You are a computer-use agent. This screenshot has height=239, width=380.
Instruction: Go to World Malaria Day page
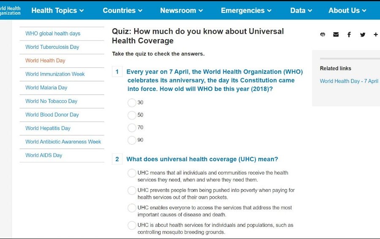pos(46,88)
